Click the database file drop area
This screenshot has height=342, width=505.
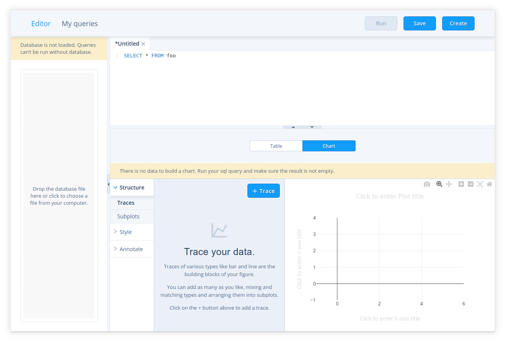59,196
